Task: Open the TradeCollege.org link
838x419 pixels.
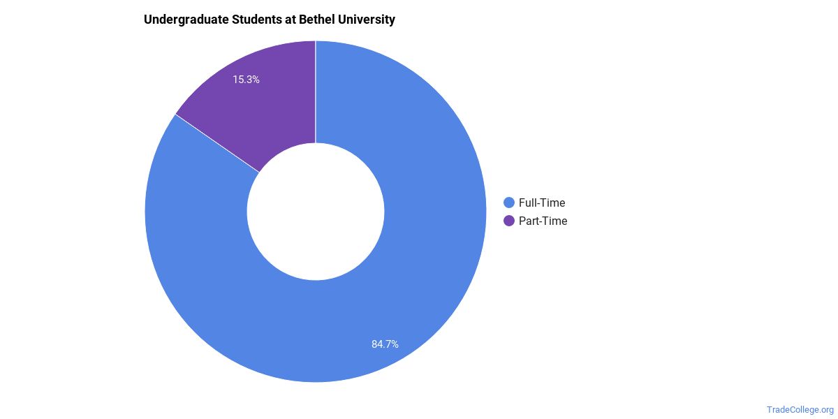Action: [800, 410]
